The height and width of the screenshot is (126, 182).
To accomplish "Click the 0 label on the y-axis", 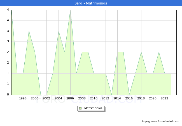I will pos(8,94).
